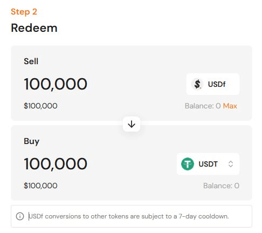Click the Redeem heading

click(34, 28)
